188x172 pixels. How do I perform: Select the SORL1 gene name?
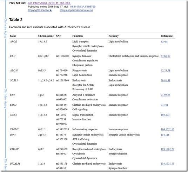coord(14,80)
